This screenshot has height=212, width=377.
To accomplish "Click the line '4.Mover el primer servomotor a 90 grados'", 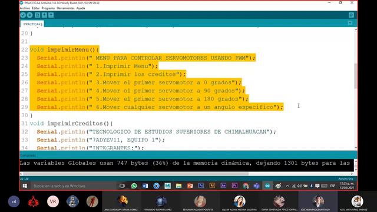I will [141, 91].
